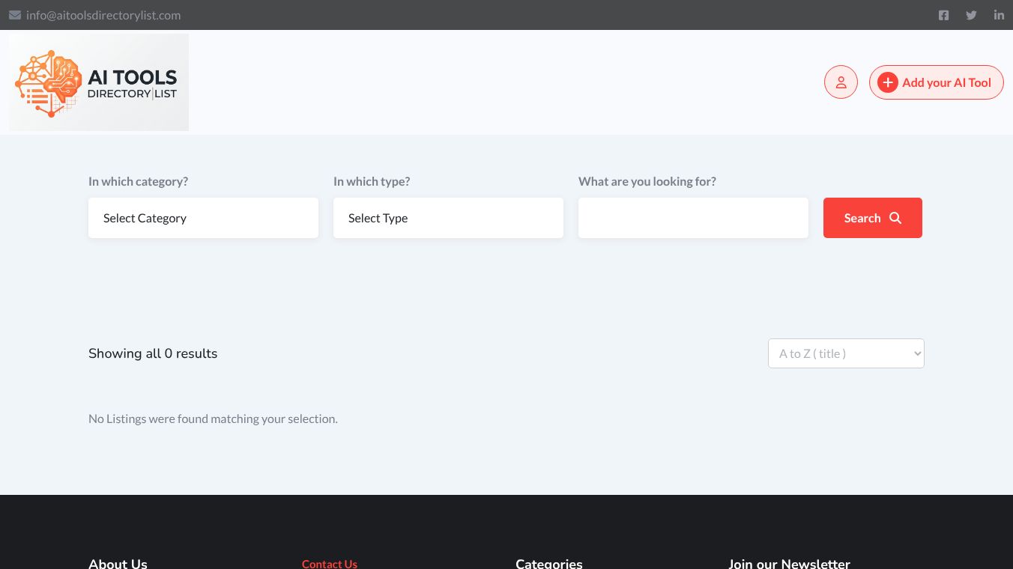Open the Contact Us footer link
The height and width of the screenshot is (569, 1013).
coord(329,564)
